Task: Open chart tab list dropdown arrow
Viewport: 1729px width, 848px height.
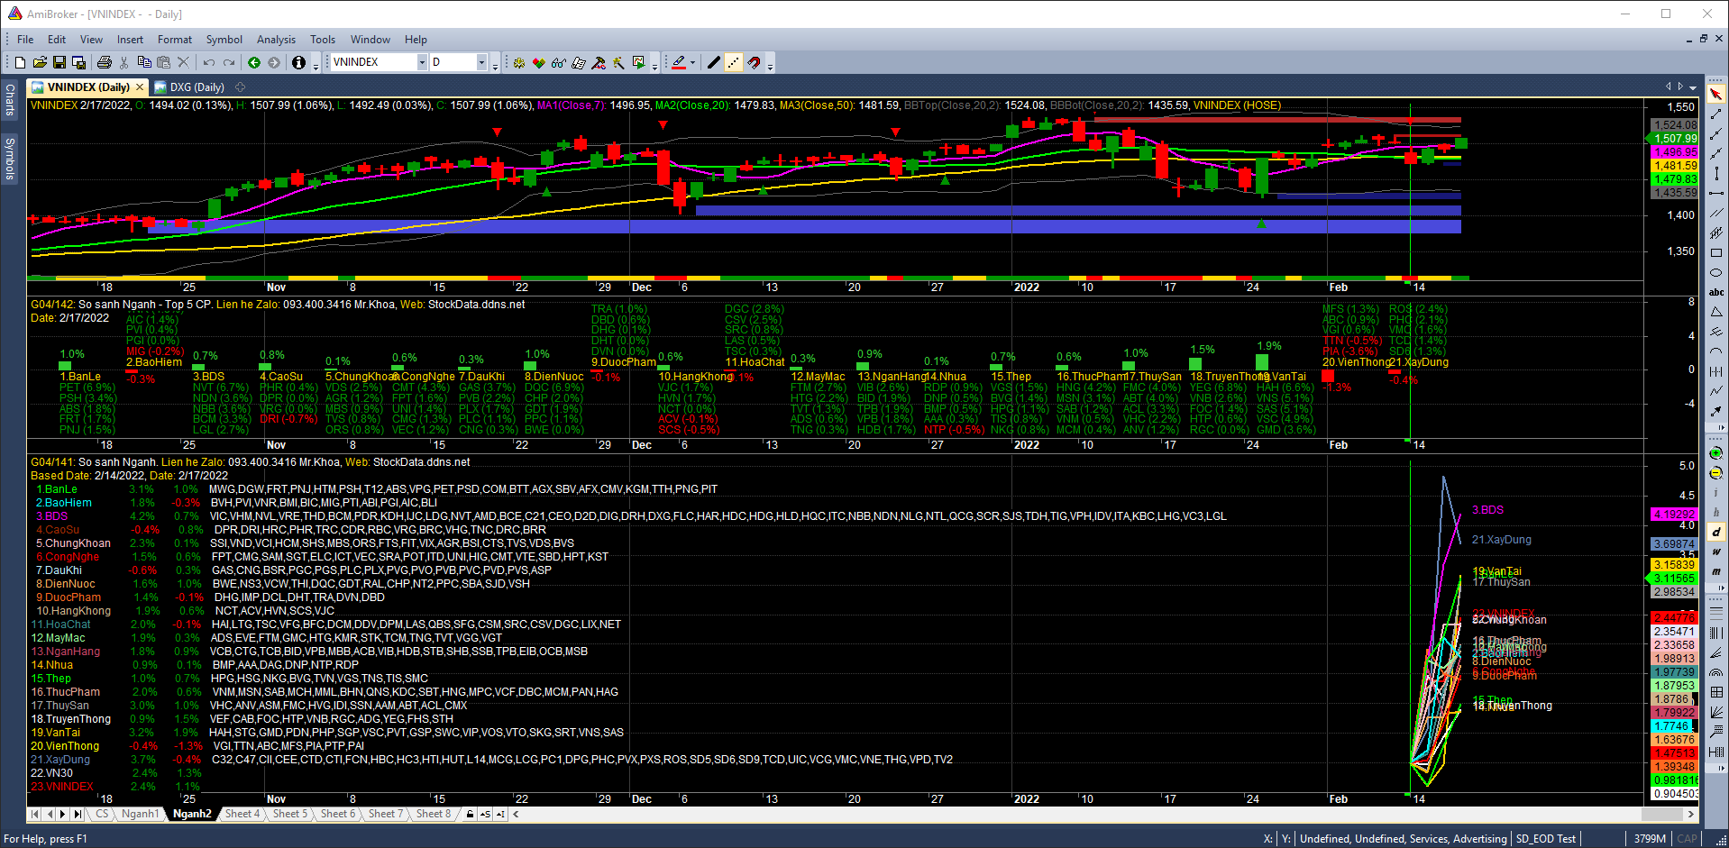Action: 1693,87
